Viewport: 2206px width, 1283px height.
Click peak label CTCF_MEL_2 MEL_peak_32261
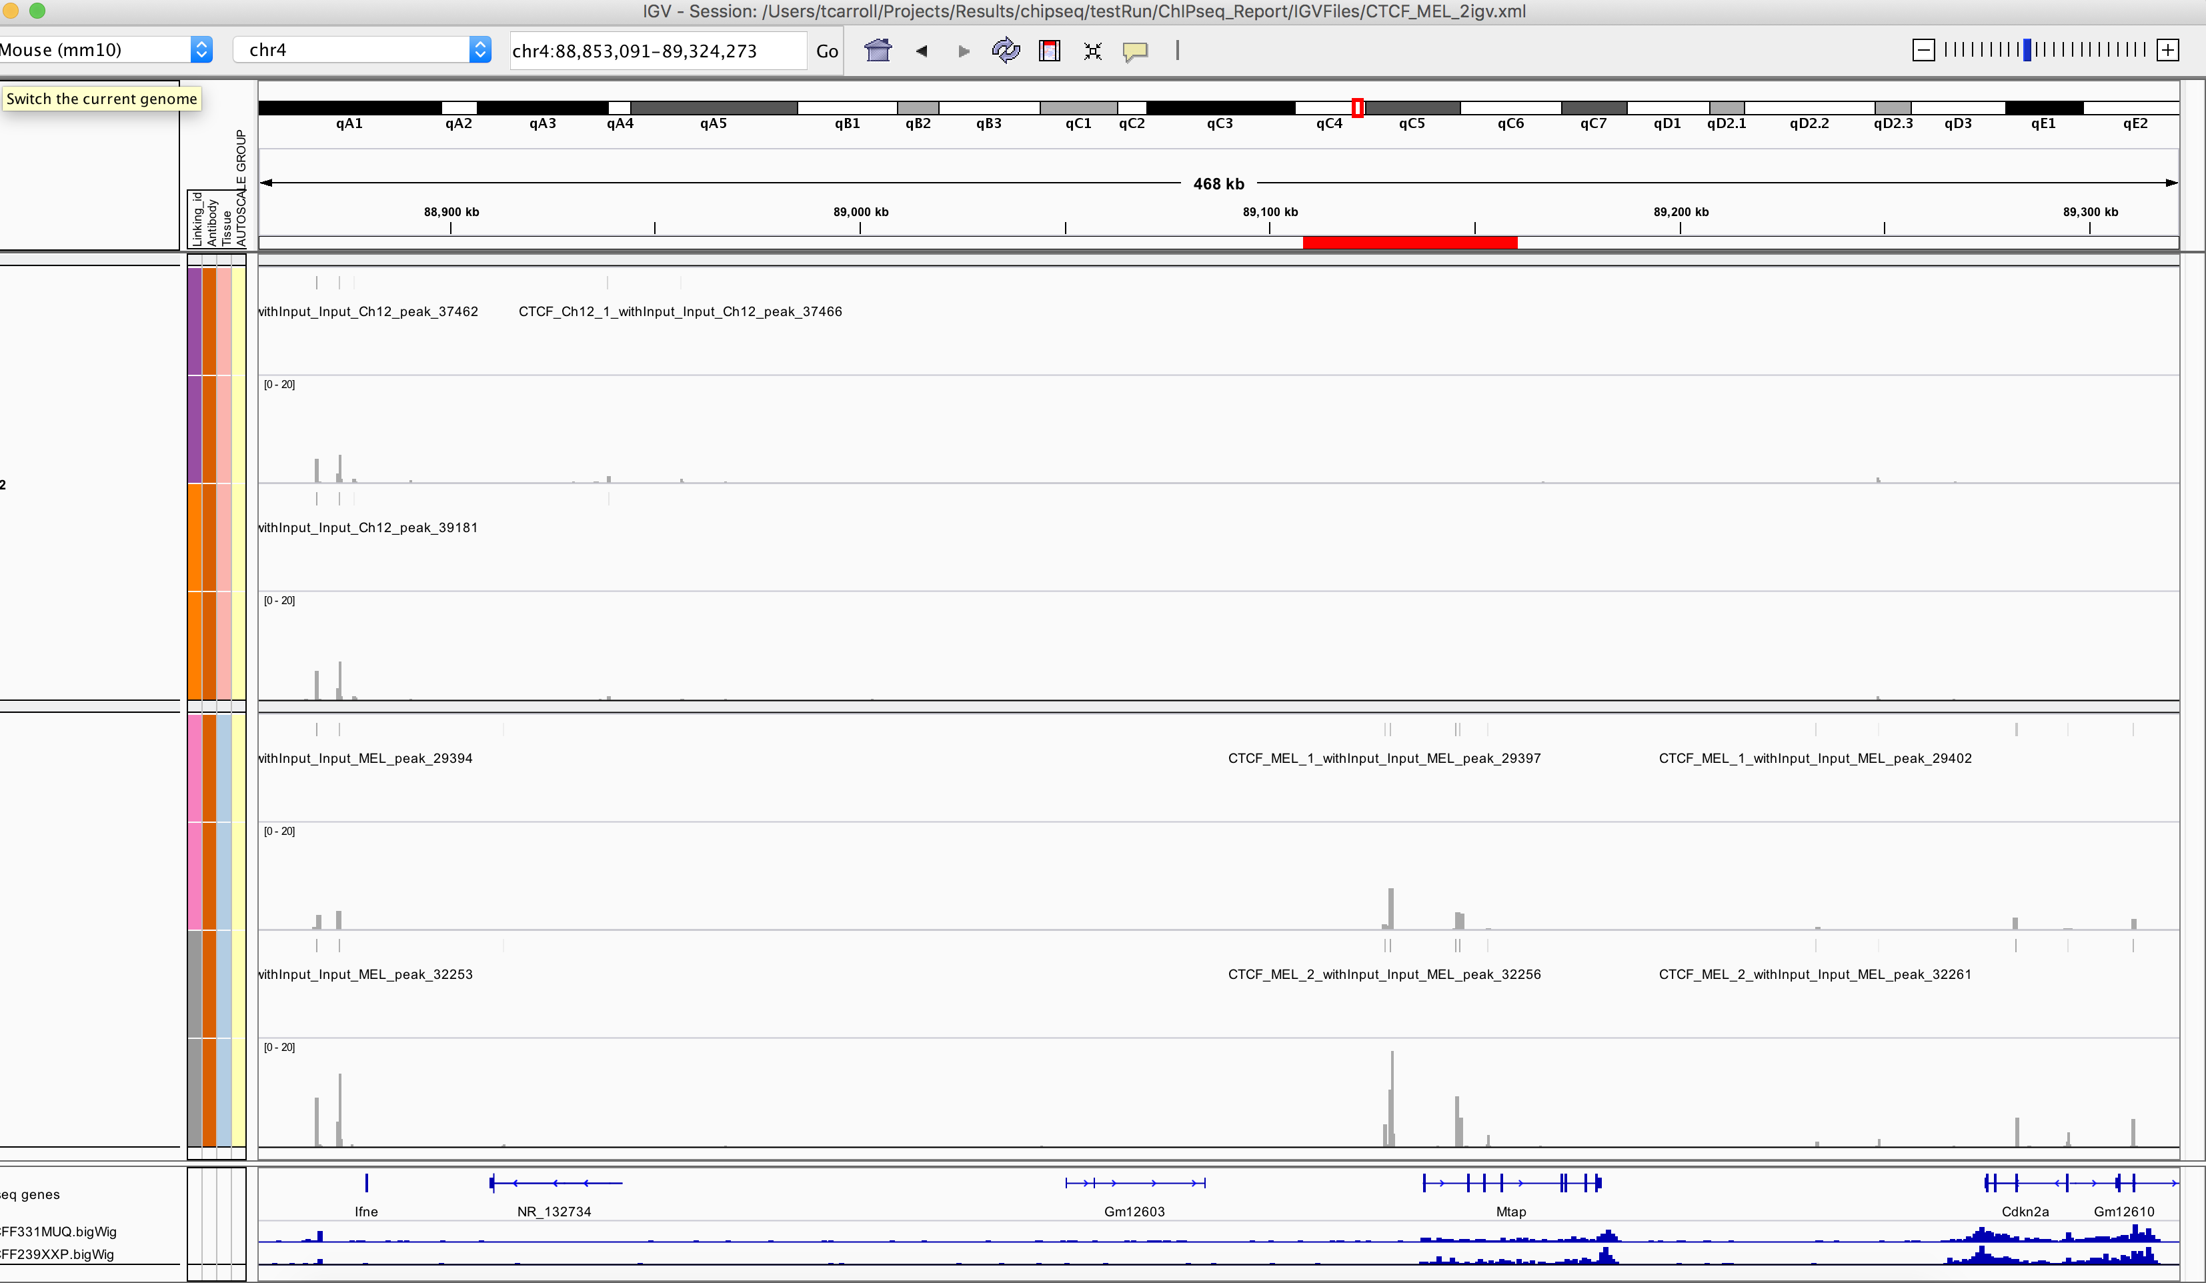coord(1815,975)
